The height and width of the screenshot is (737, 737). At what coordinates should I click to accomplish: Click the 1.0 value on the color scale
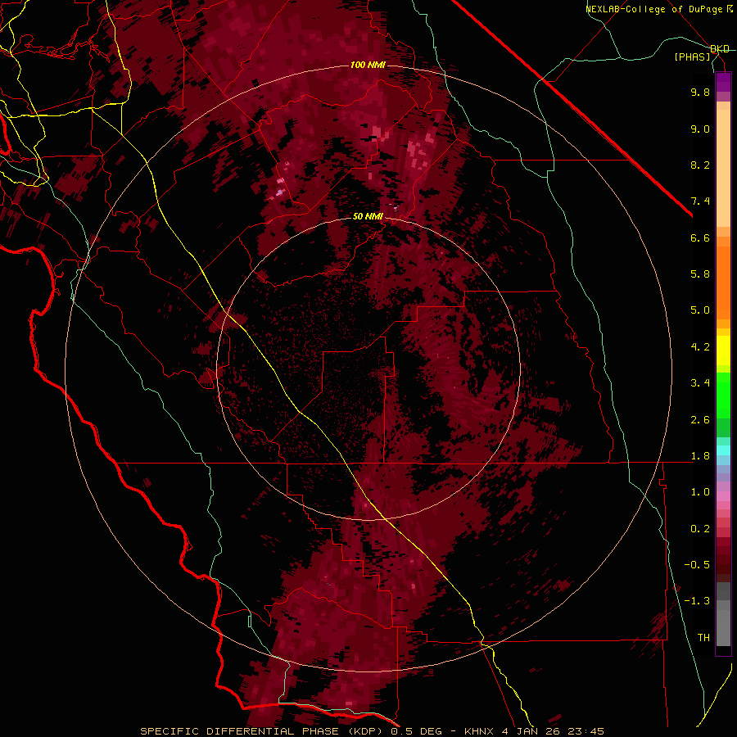pyautogui.click(x=700, y=492)
